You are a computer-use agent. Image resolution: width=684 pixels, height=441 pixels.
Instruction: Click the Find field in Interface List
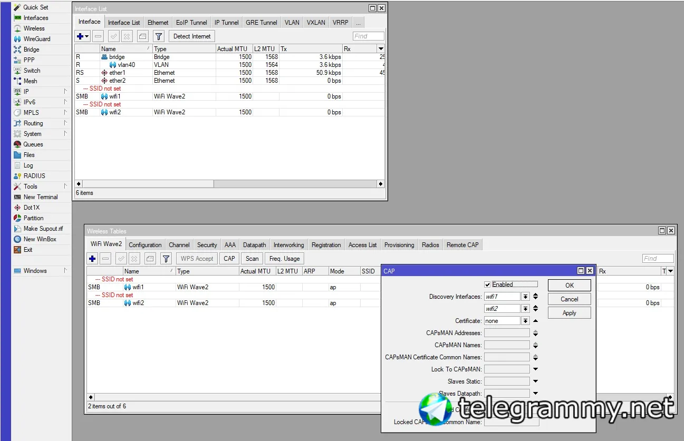click(x=369, y=36)
